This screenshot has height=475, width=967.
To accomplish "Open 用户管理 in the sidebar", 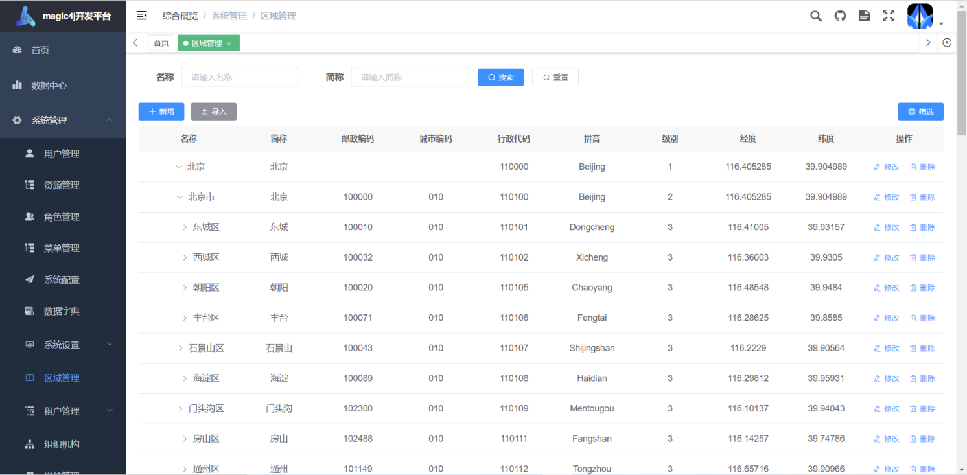I will tap(62, 154).
